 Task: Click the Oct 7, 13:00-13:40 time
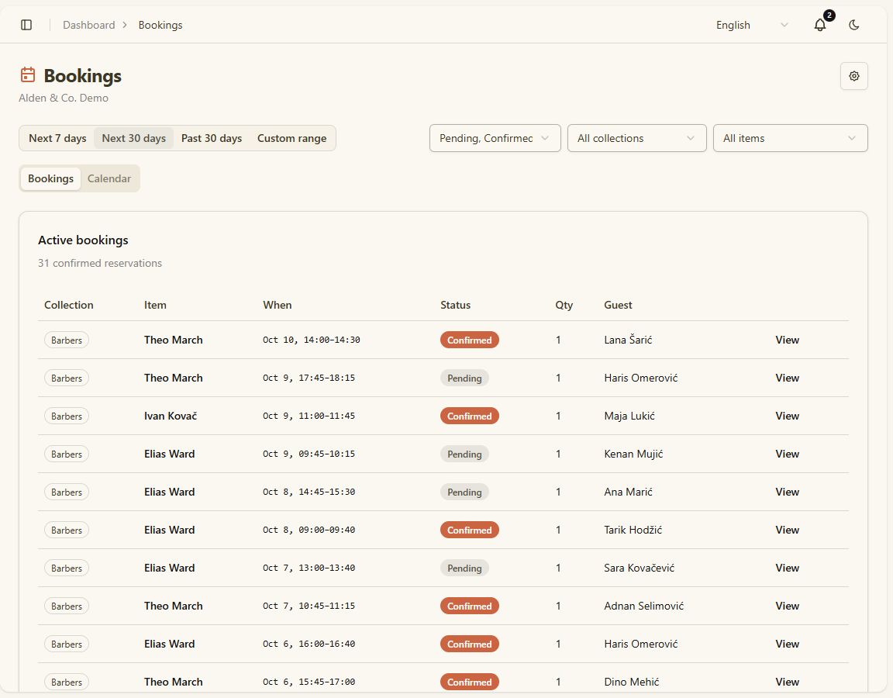[309, 568]
